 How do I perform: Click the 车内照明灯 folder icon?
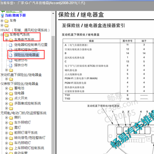pos(11,143)
